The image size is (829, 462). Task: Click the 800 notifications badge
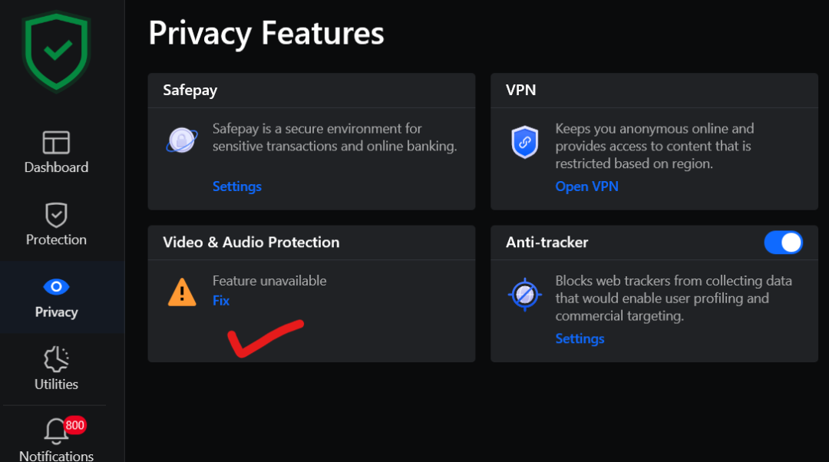pos(74,424)
